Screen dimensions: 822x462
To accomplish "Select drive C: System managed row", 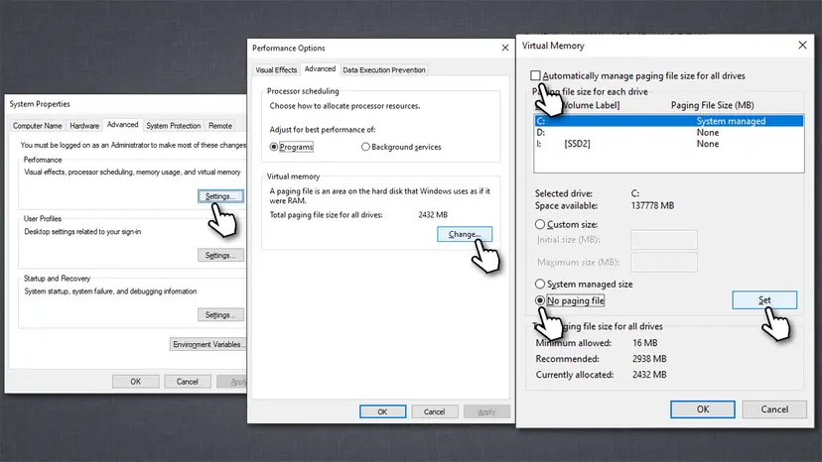I will tap(669, 121).
